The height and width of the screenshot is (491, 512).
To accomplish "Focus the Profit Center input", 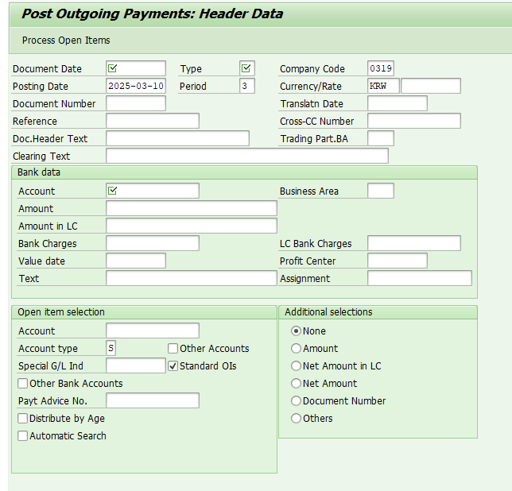I will (x=397, y=261).
